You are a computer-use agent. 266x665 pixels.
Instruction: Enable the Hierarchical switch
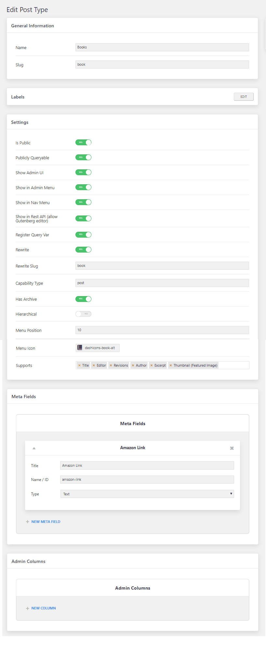(x=84, y=314)
